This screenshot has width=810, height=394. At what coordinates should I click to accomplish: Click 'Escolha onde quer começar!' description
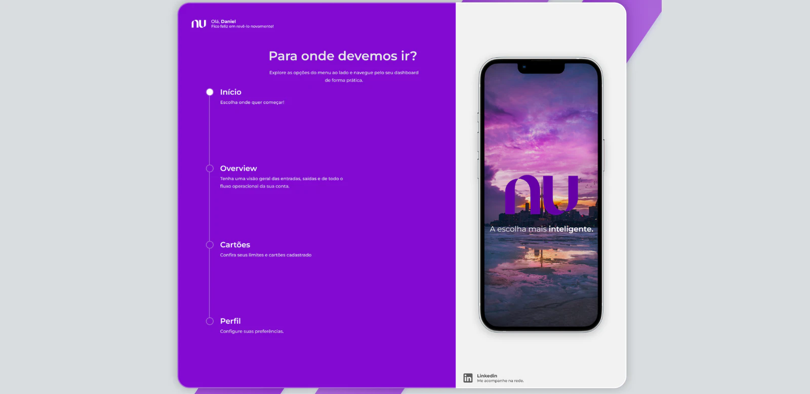pyautogui.click(x=252, y=102)
